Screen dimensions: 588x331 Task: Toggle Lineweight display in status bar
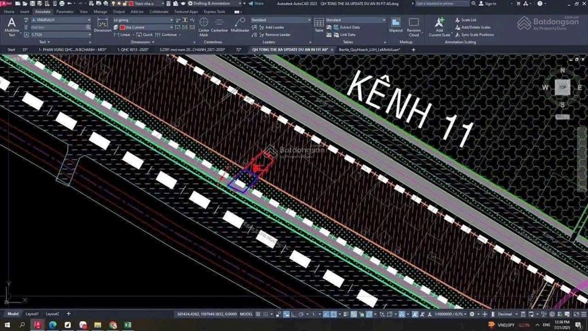(x=346, y=314)
